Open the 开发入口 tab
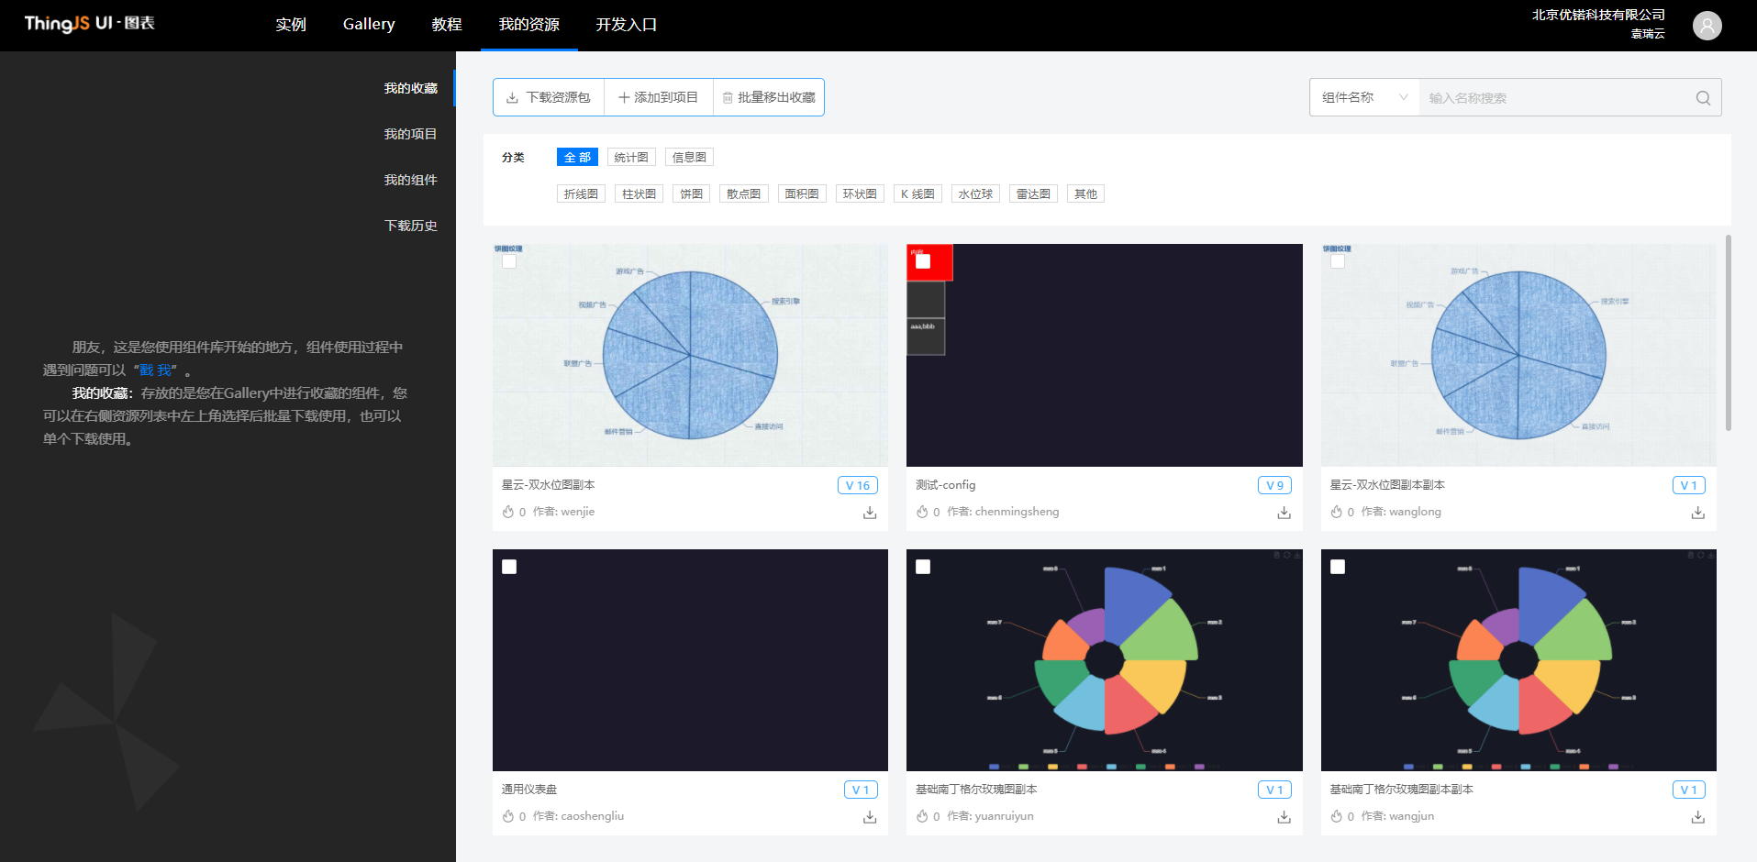Viewport: 1757px width, 862px height. [627, 25]
